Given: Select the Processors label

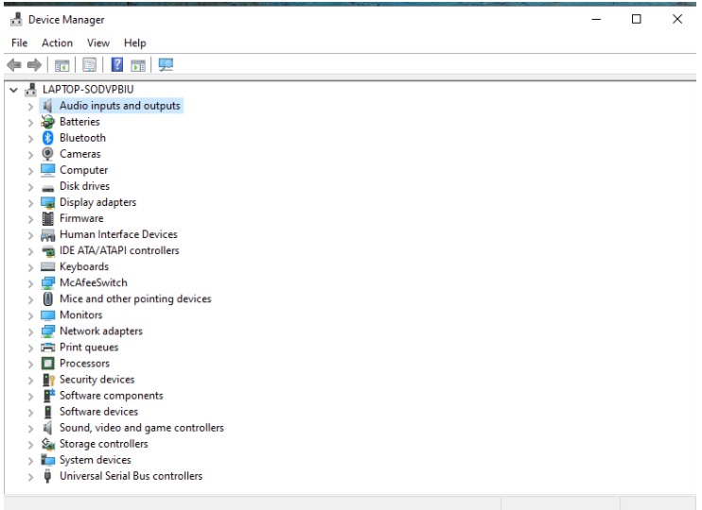Looking at the screenshot, I should tap(84, 364).
